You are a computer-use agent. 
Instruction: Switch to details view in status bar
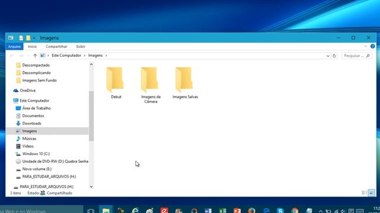[364, 193]
